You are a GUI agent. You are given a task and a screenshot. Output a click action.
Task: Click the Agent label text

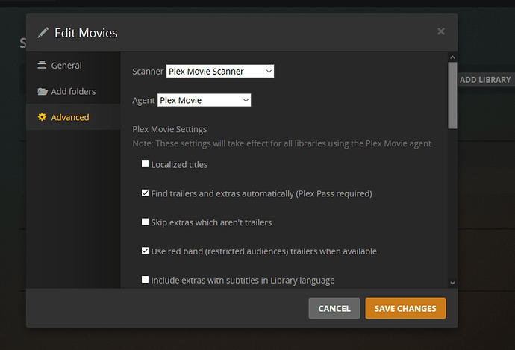tap(143, 101)
